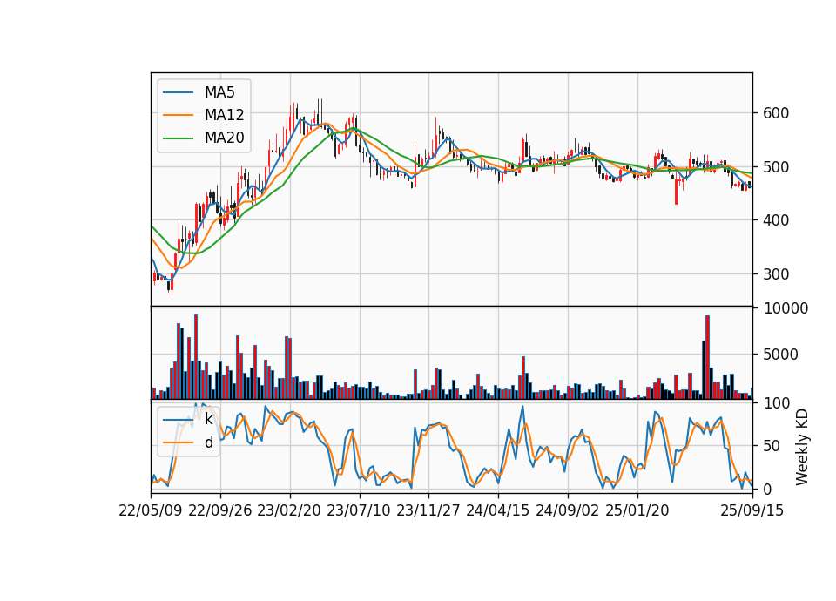The image size is (836, 601).
Task: Click the MA20 legend label
Action: click(224, 138)
